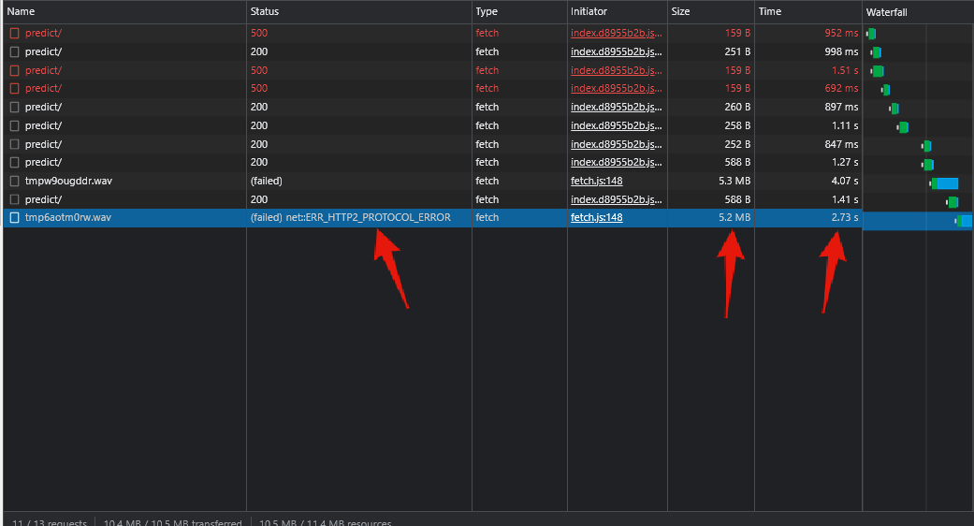
Task: Open the fetch.js:148 initiator link for tmpw9ougddr.wav
Action: 596,182
